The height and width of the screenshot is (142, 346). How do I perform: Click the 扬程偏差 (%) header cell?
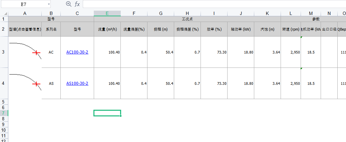coord(187,29)
